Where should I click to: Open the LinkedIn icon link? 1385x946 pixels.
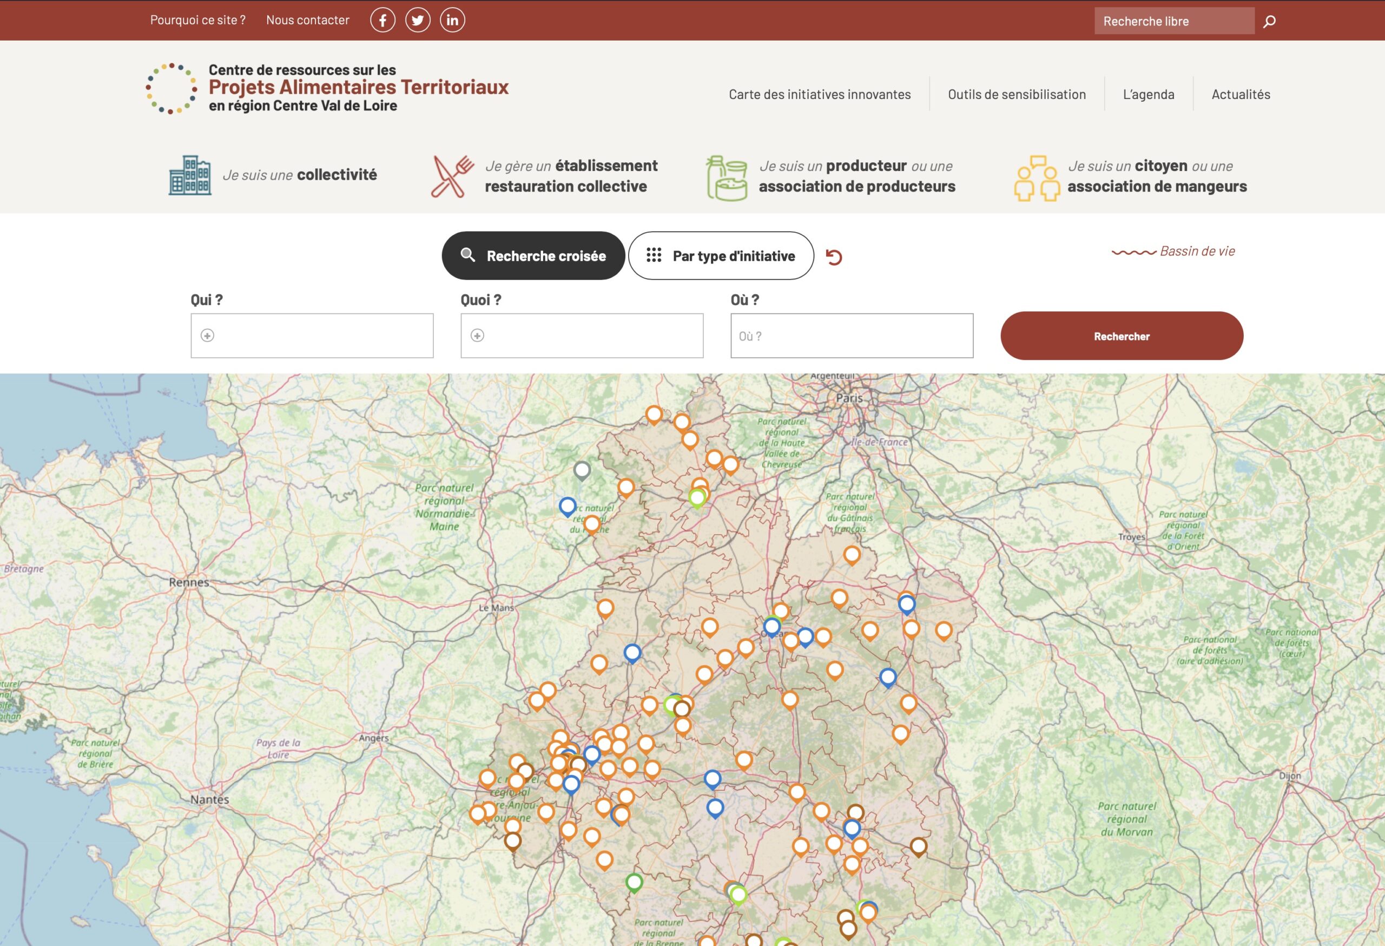[452, 20]
